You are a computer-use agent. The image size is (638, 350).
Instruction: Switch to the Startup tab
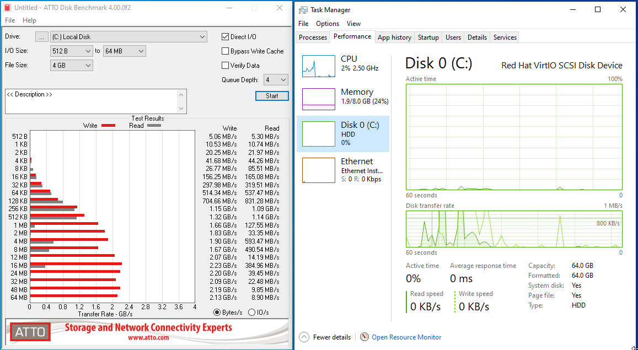[428, 37]
